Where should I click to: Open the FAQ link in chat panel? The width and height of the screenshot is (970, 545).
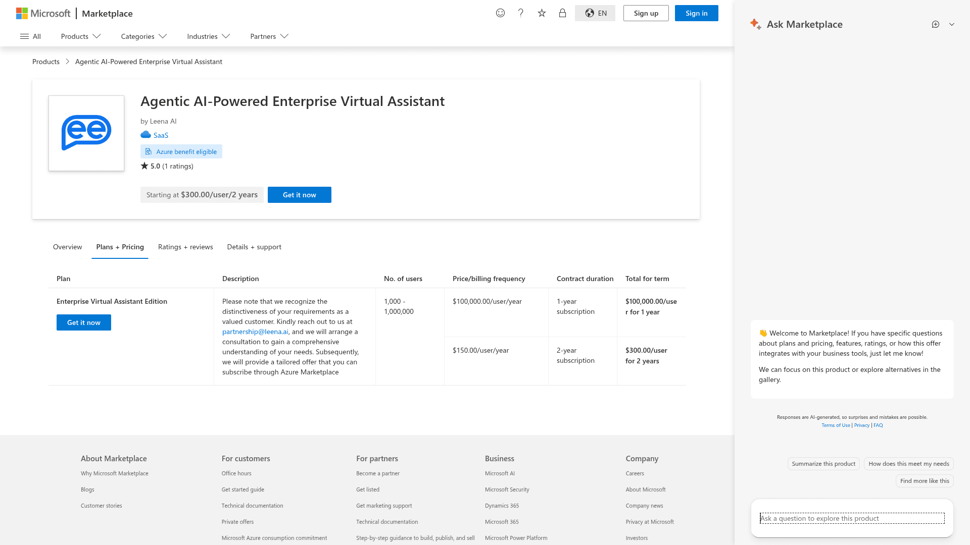[878, 425]
